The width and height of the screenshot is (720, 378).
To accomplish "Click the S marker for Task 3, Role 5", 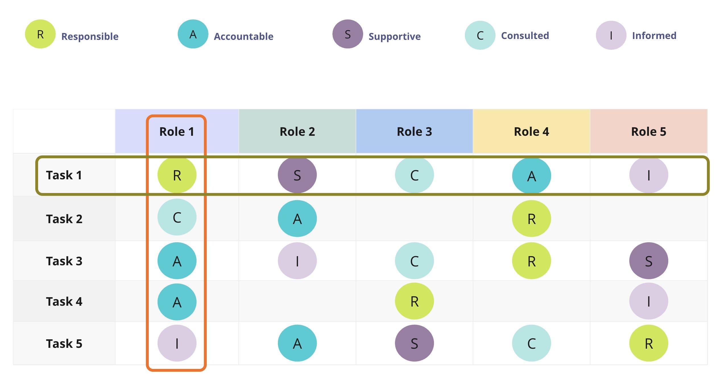I will [x=648, y=261].
